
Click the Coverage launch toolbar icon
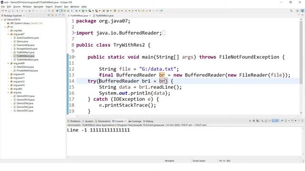[x=90, y=11]
